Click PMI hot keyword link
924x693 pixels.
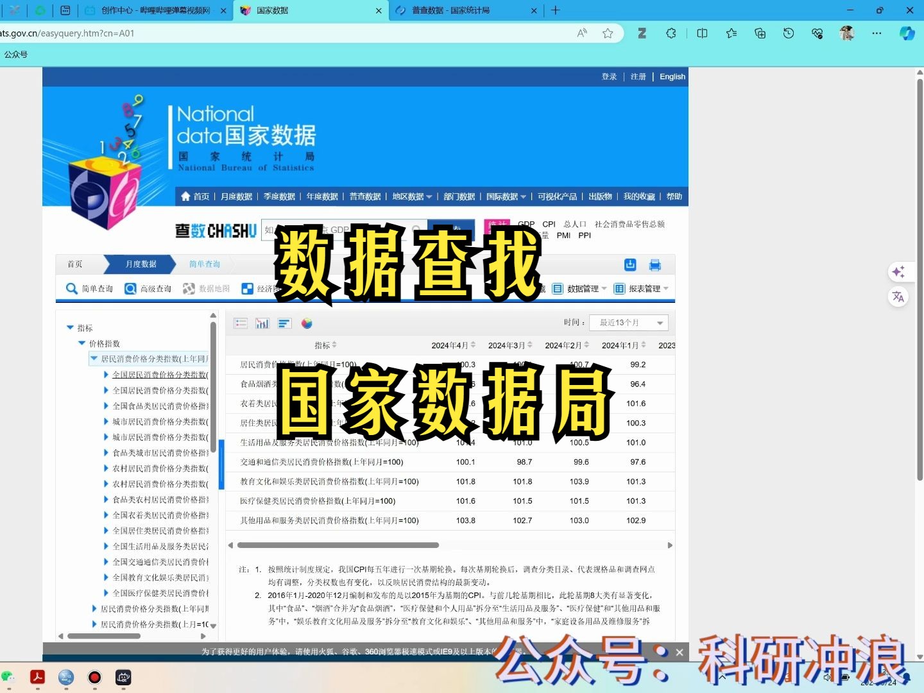coord(563,235)
